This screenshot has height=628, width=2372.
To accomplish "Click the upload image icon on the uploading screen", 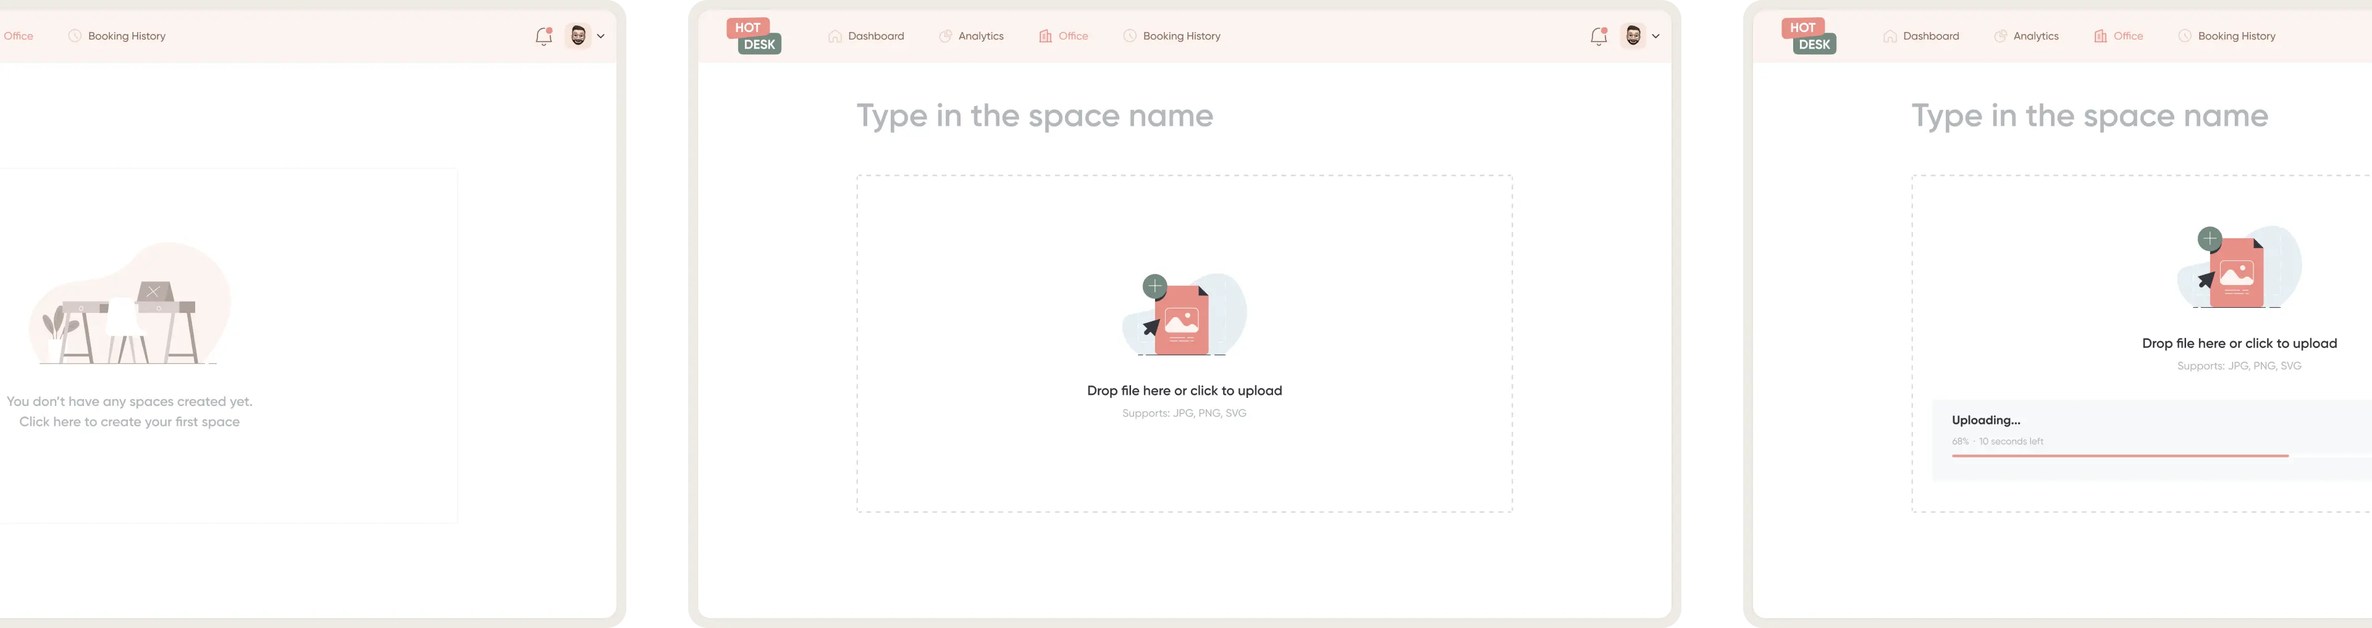I will pos(2239,268).
